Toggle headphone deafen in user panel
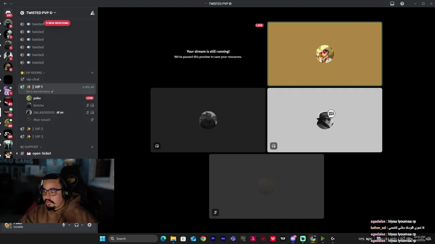The height and width of the screenshot is (244, 435). 76,225
